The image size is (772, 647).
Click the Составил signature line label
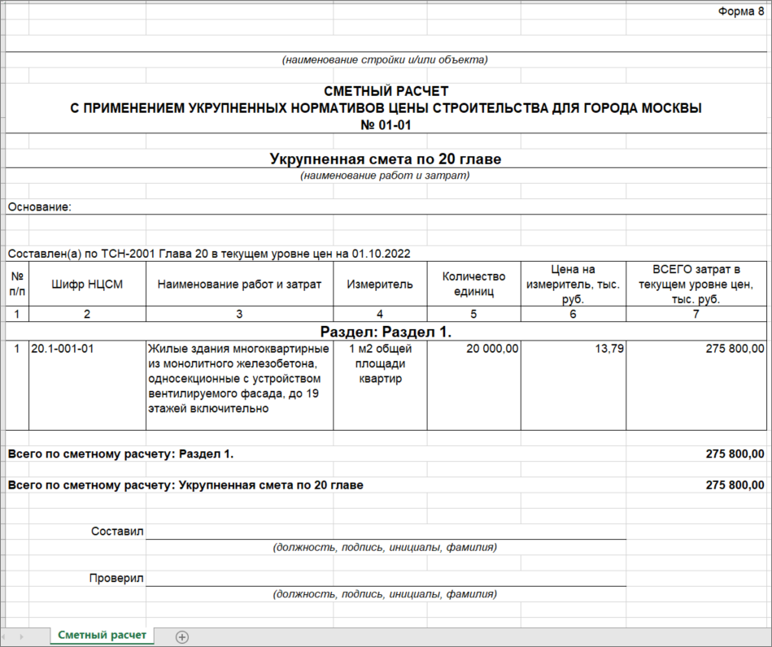click(x=117, y=531)
